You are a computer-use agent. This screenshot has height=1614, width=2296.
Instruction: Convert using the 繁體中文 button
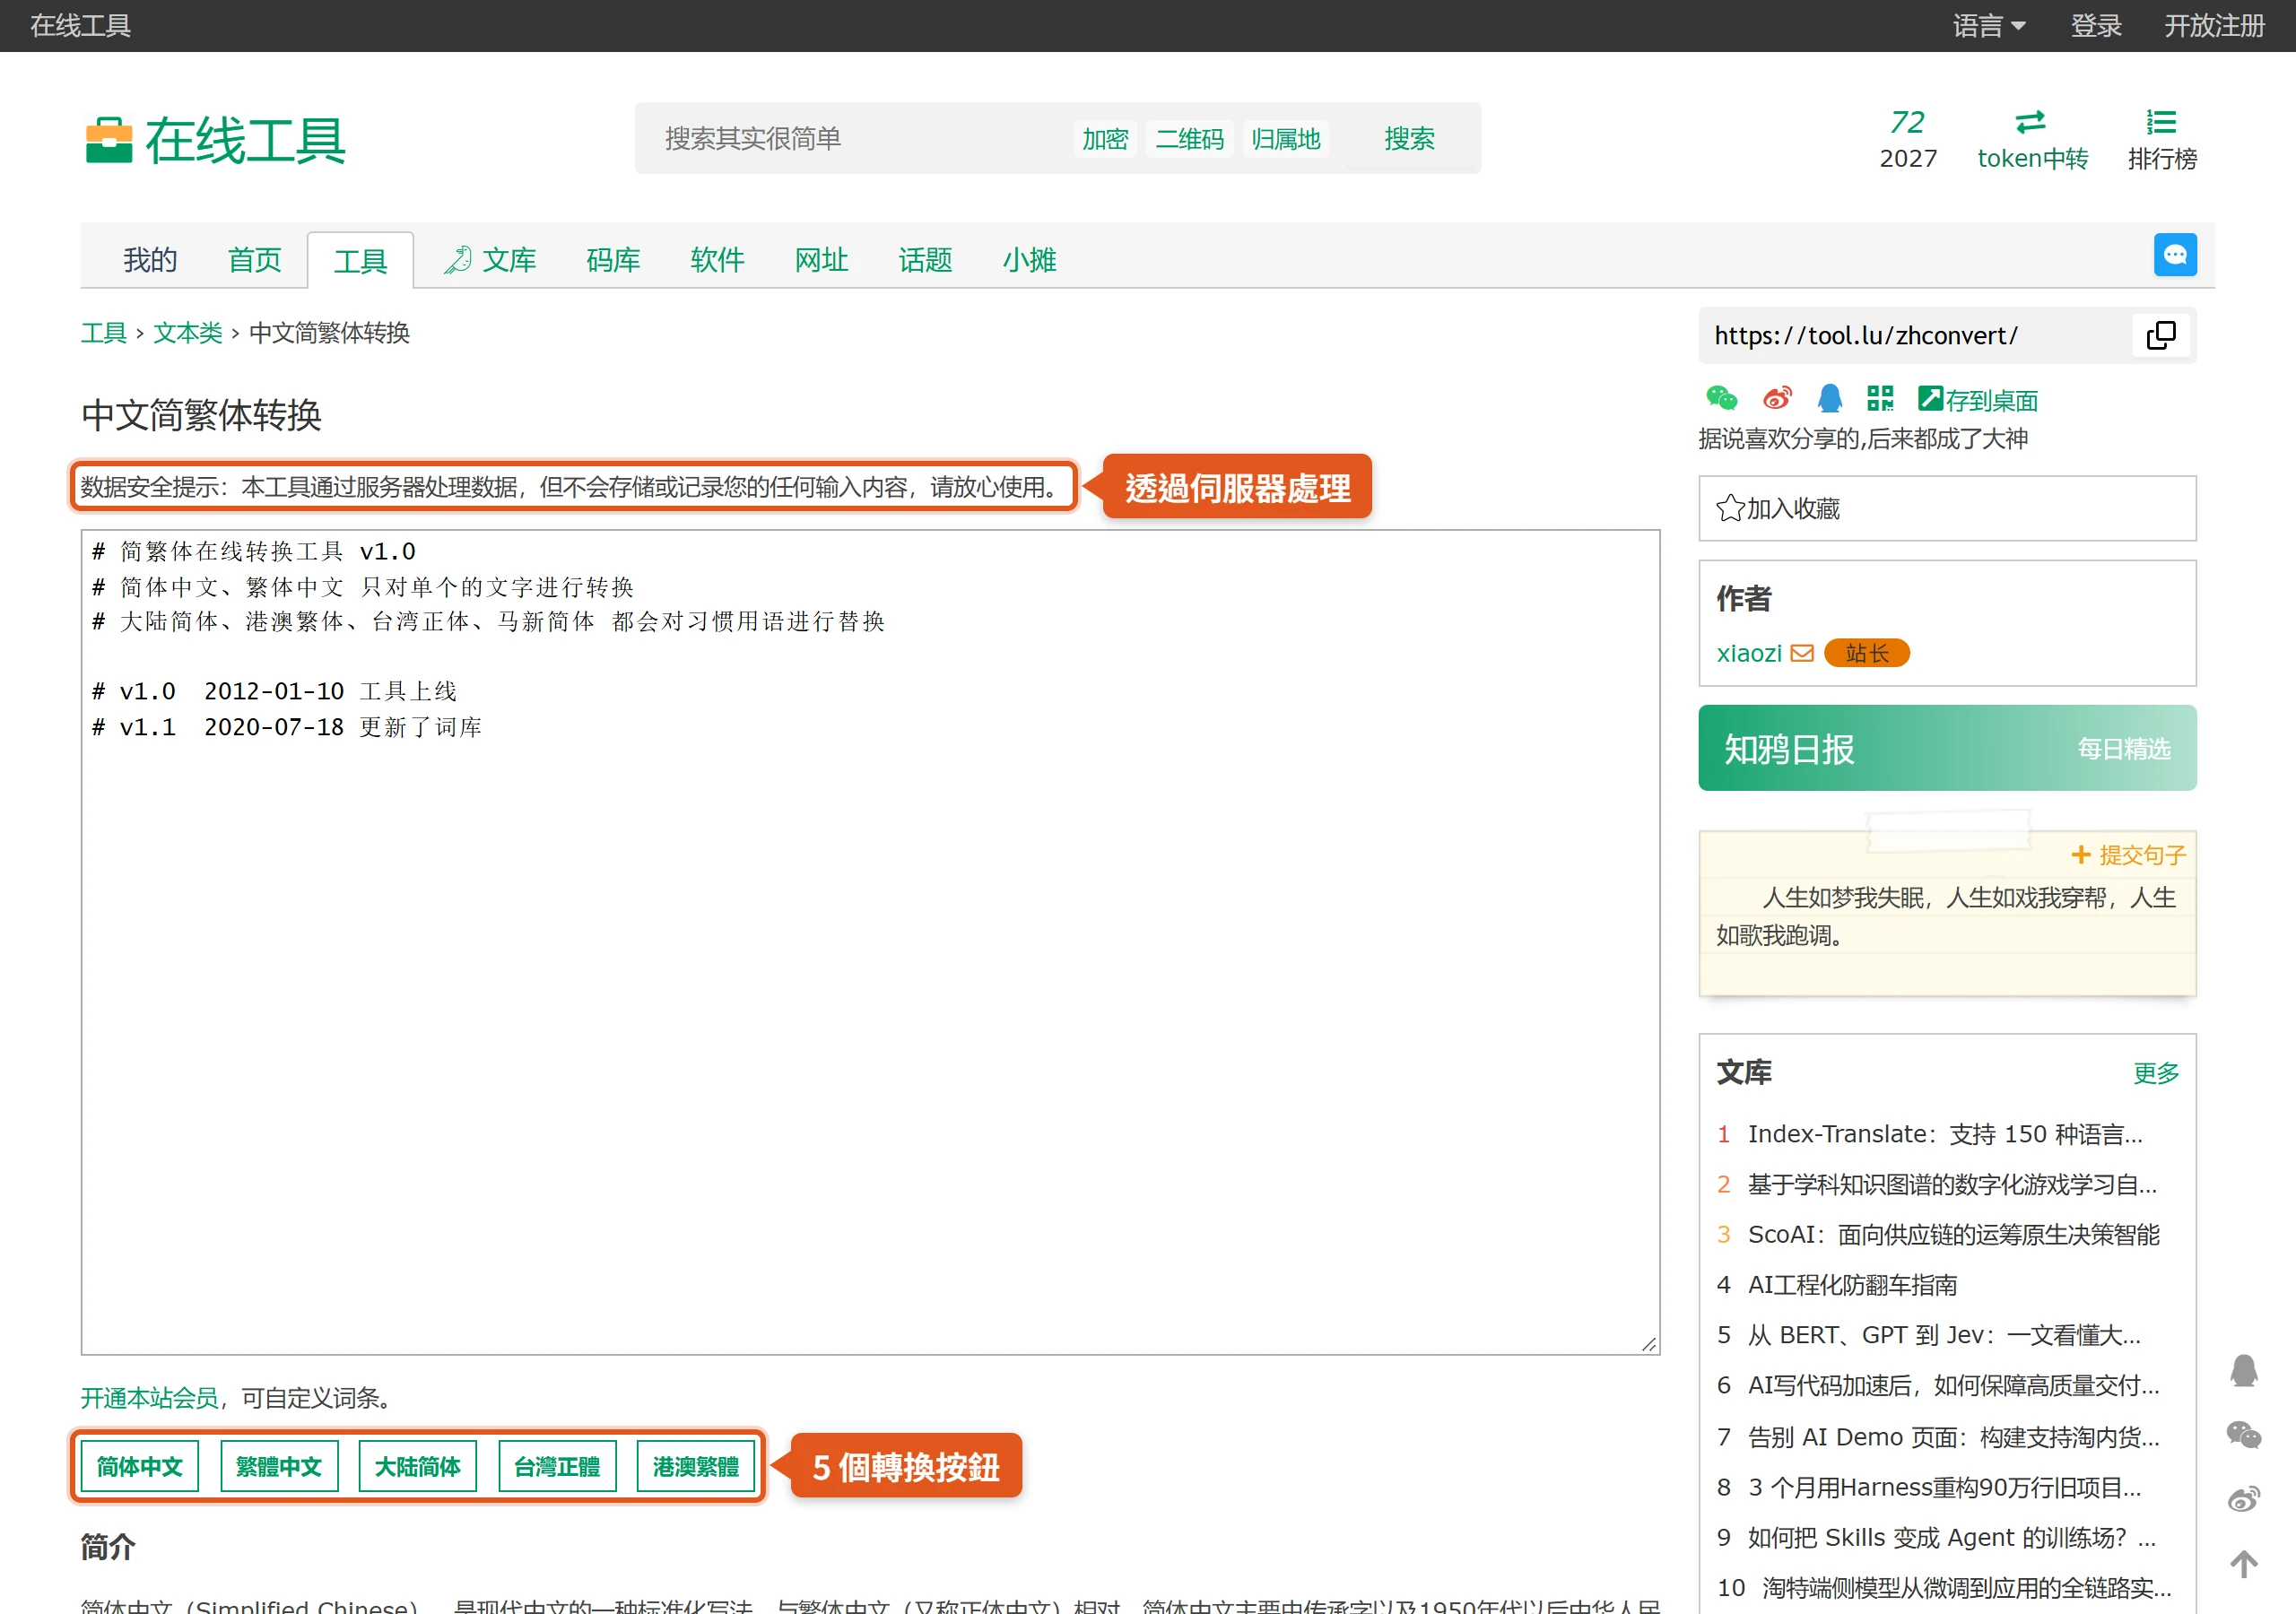(x=278, y=1466)
